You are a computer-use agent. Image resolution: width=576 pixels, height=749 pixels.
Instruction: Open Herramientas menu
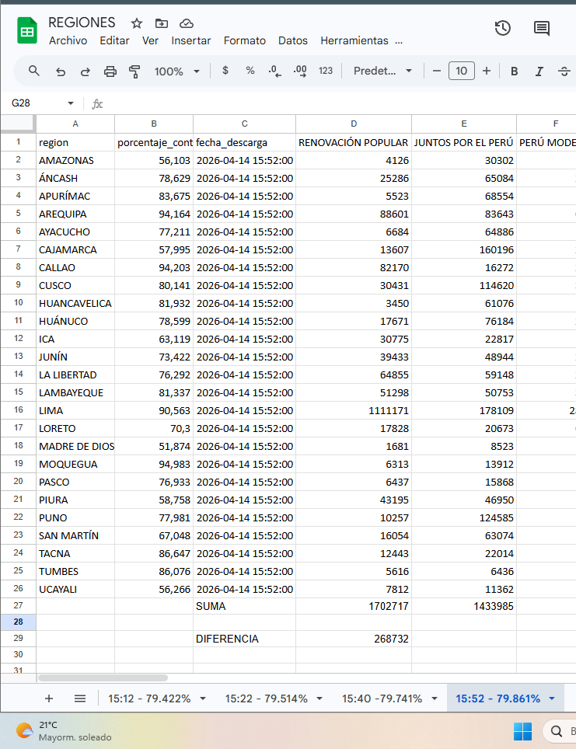(x=354, y=40)
